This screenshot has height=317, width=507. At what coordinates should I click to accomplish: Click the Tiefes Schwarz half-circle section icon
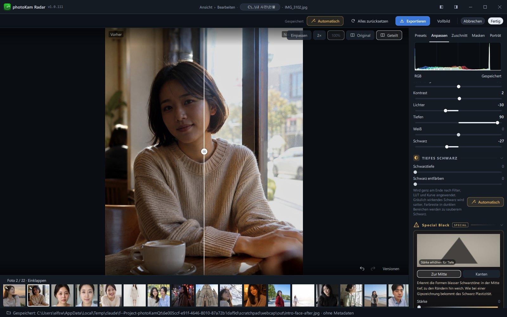coord(416,158)
